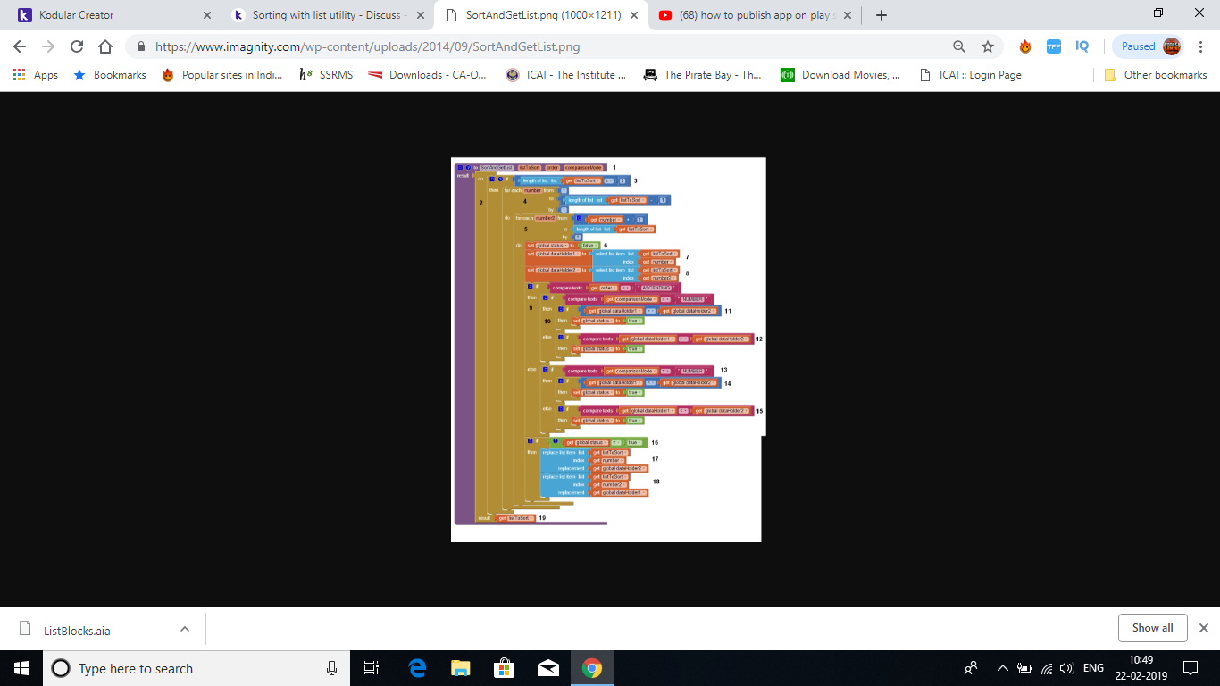Expand options for ListBlocks.aia download
The height and width of the screenshot is (686, 1220).
(185, 629)
